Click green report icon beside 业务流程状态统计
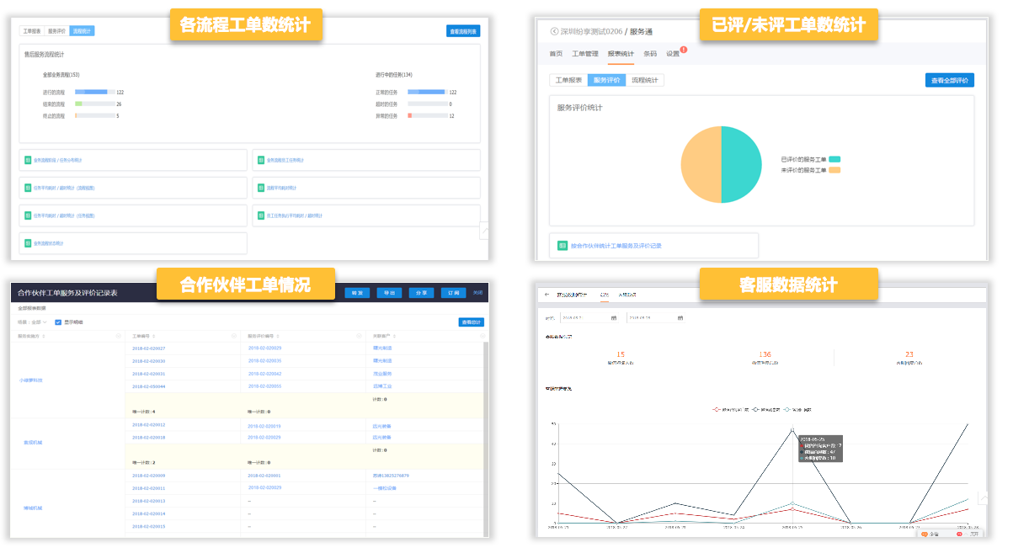 28,243
